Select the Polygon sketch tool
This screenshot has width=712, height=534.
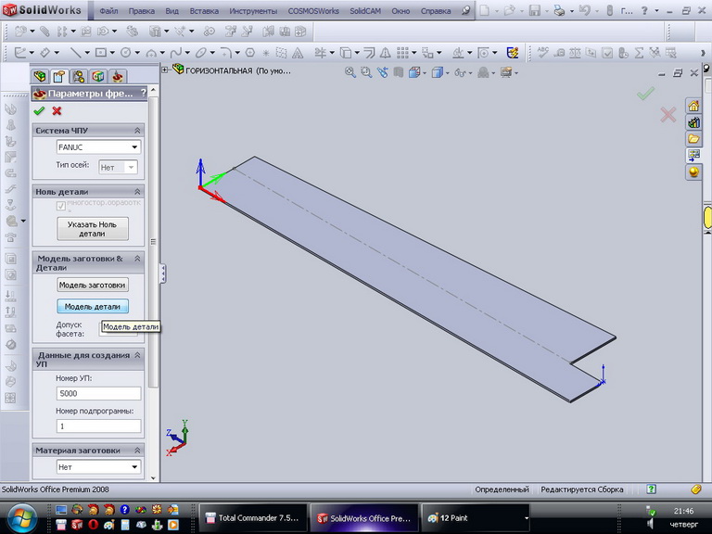(x=249, y=53)
